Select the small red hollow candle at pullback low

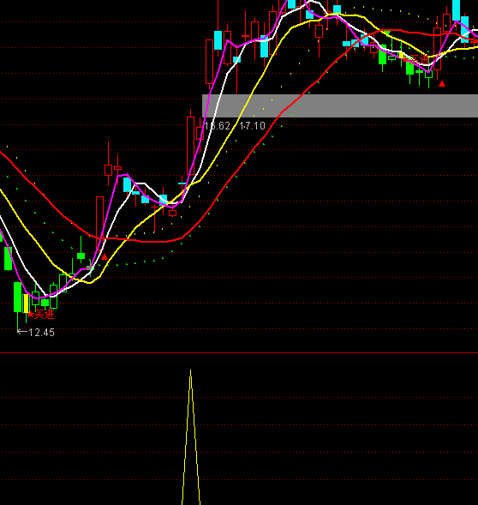[173, 213]
